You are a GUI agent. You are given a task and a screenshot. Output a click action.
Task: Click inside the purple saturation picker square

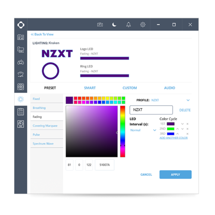(92, 132)
